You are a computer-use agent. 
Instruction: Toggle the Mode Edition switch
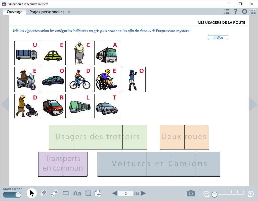[x=12, y=194]
